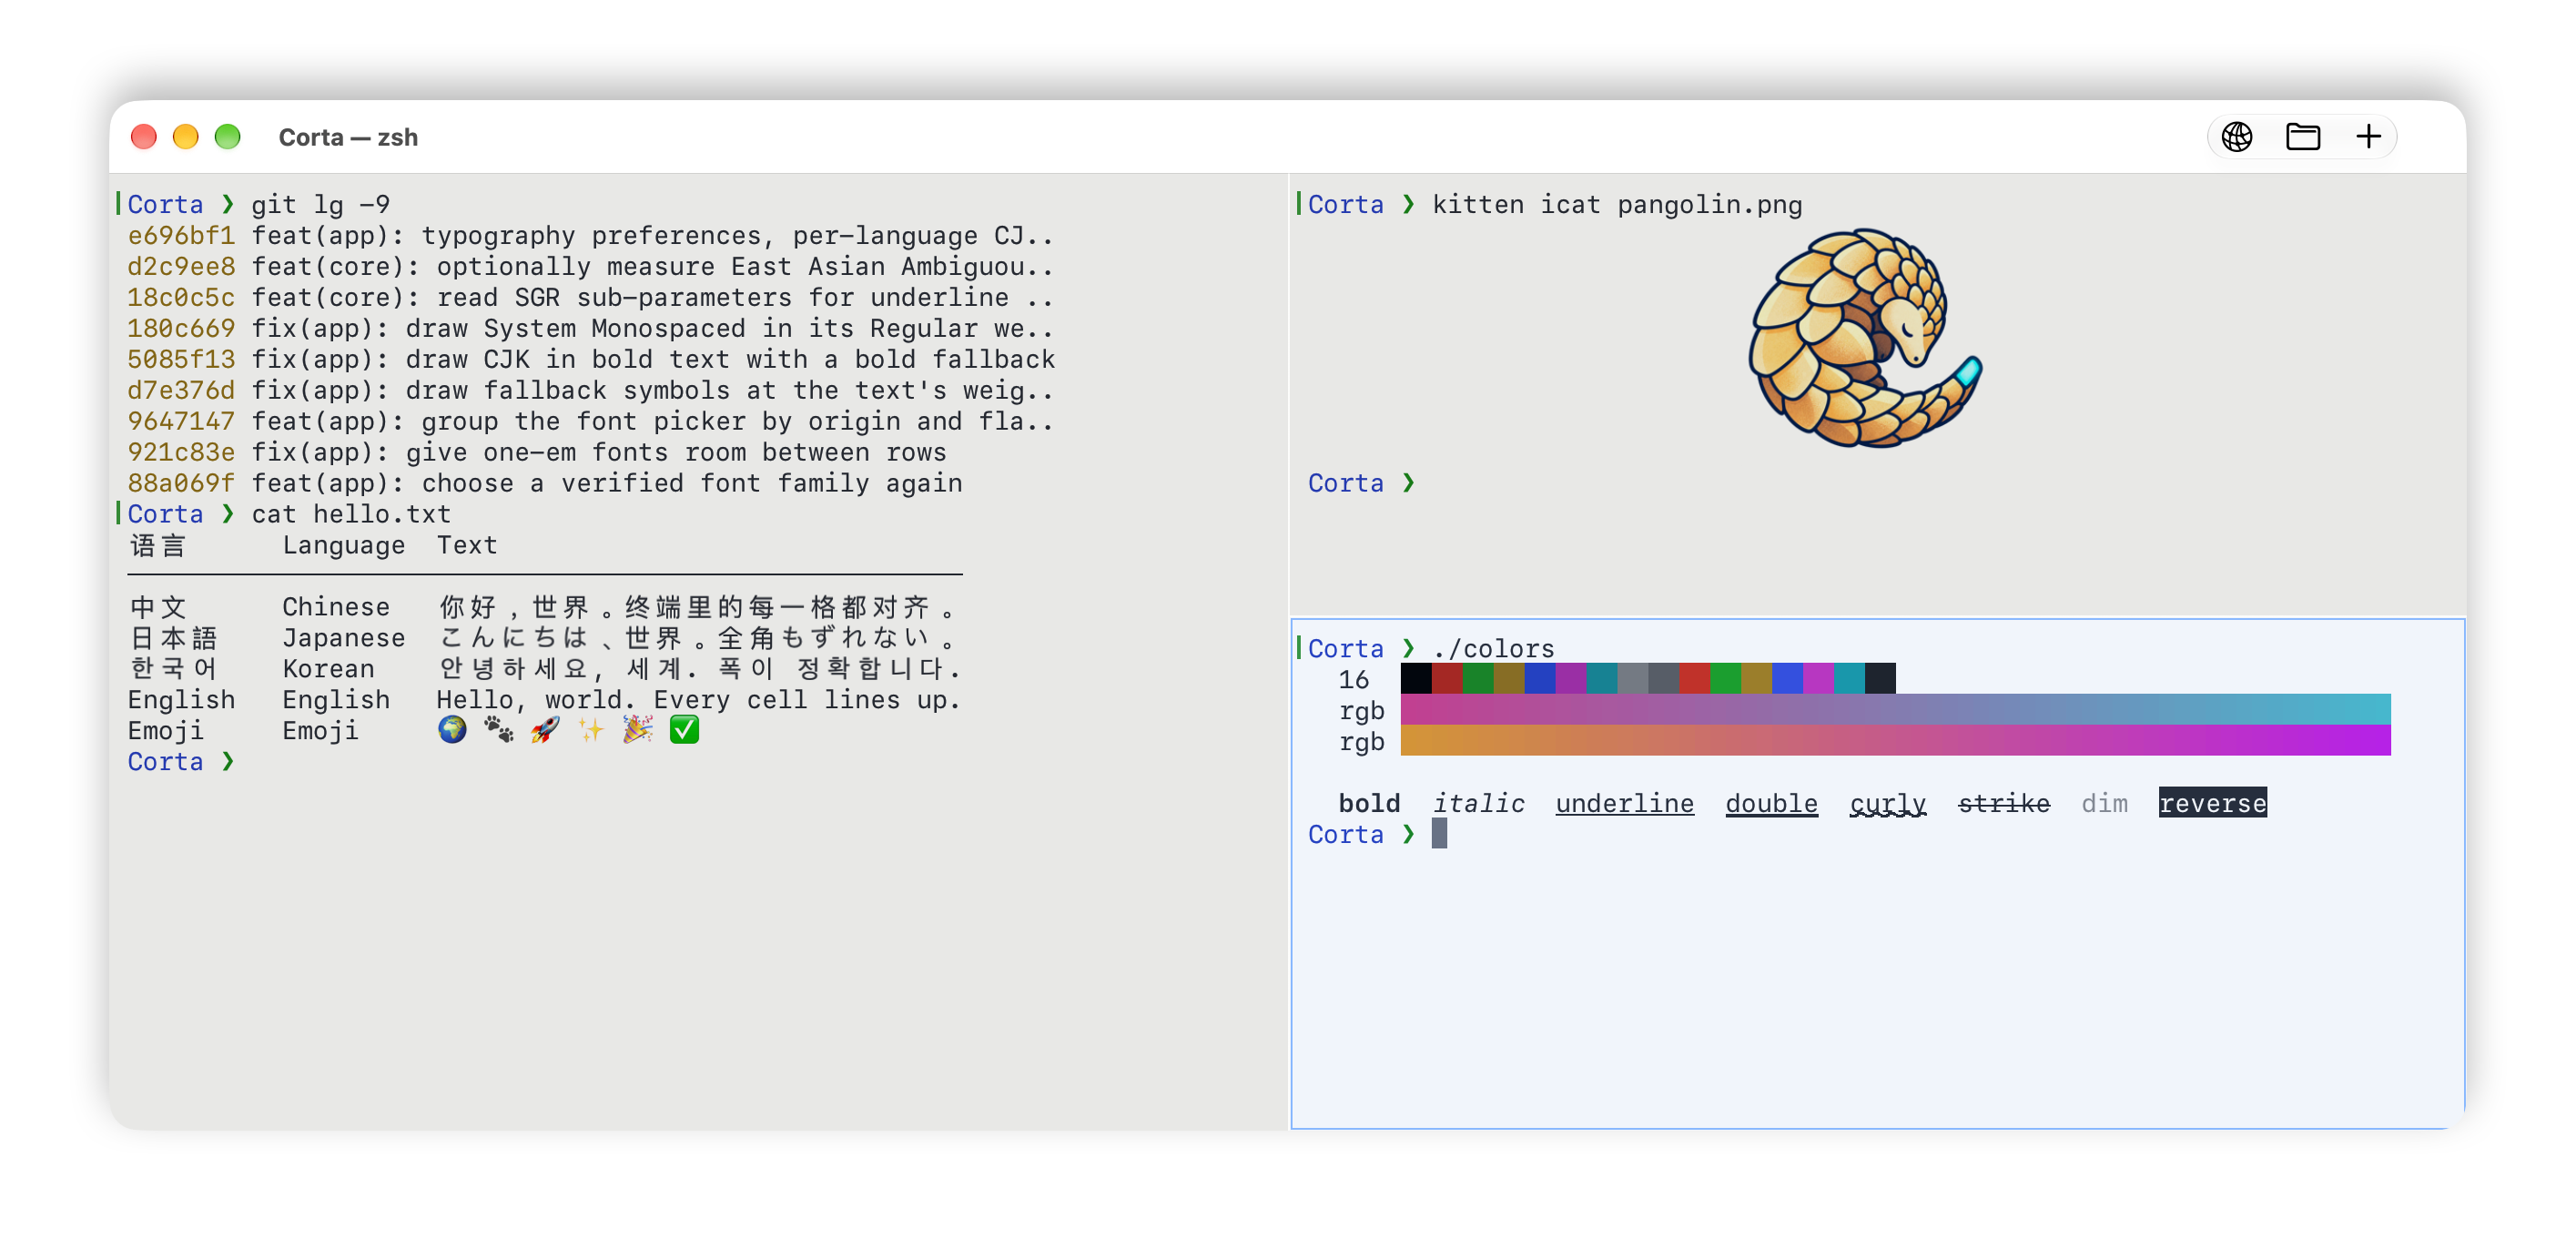
Task: Click commit hash 180c669
Action: pyautogui.click(x=181, y=328)
